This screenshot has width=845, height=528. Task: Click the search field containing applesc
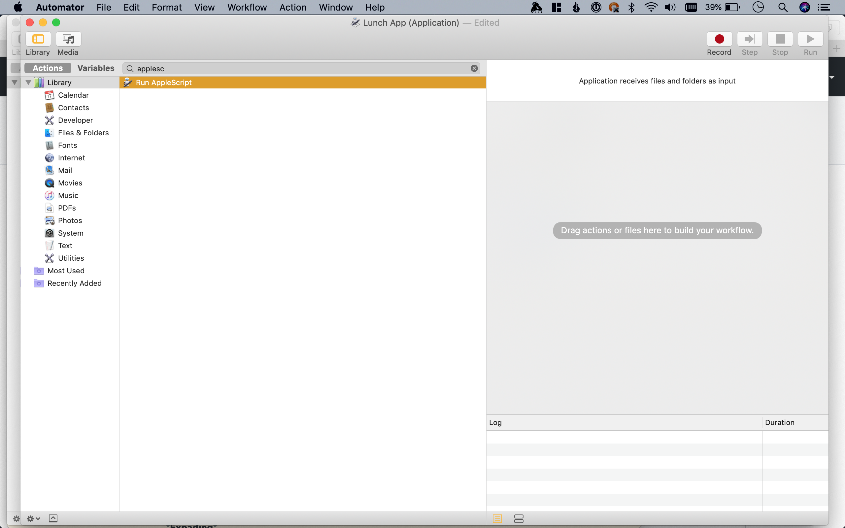pyautogui.click(x=301, y=68)
